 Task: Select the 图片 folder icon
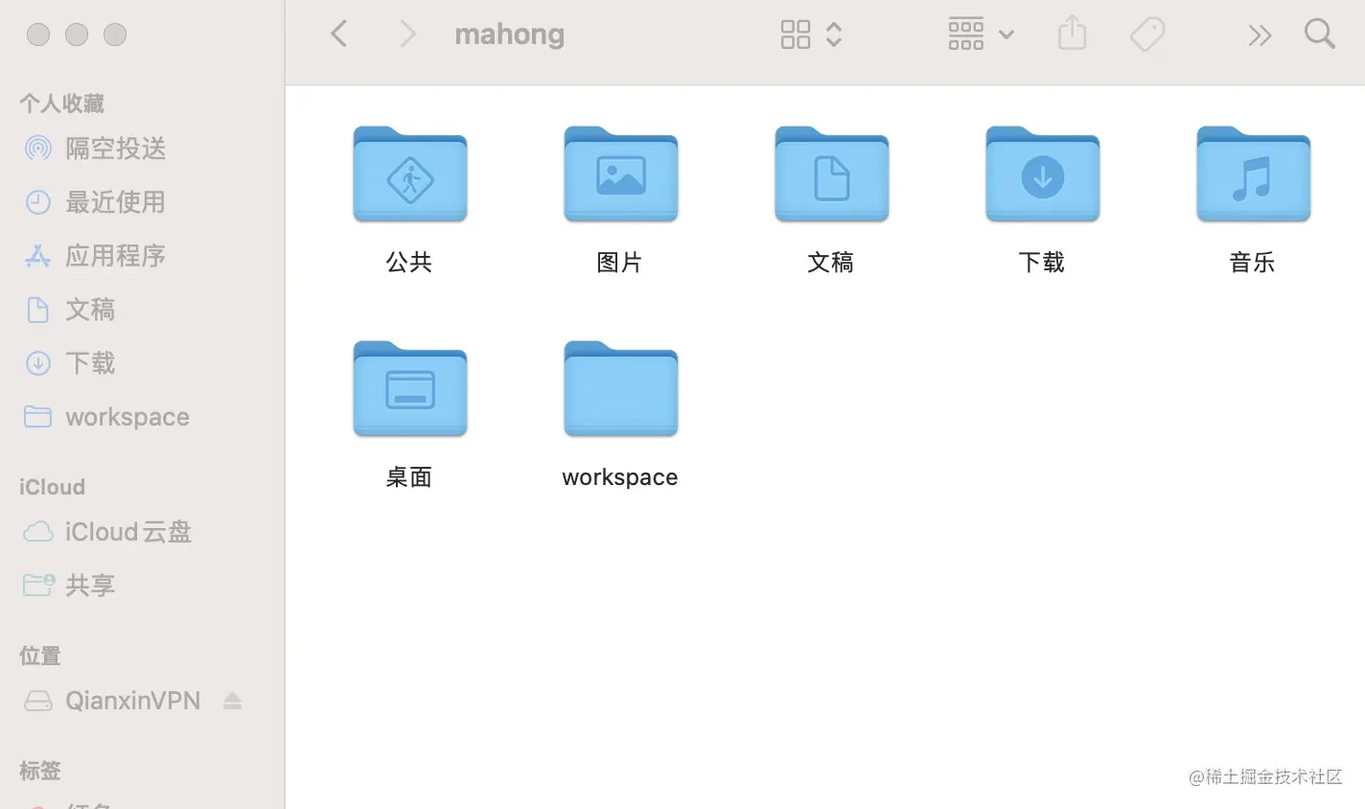point(621,174)
